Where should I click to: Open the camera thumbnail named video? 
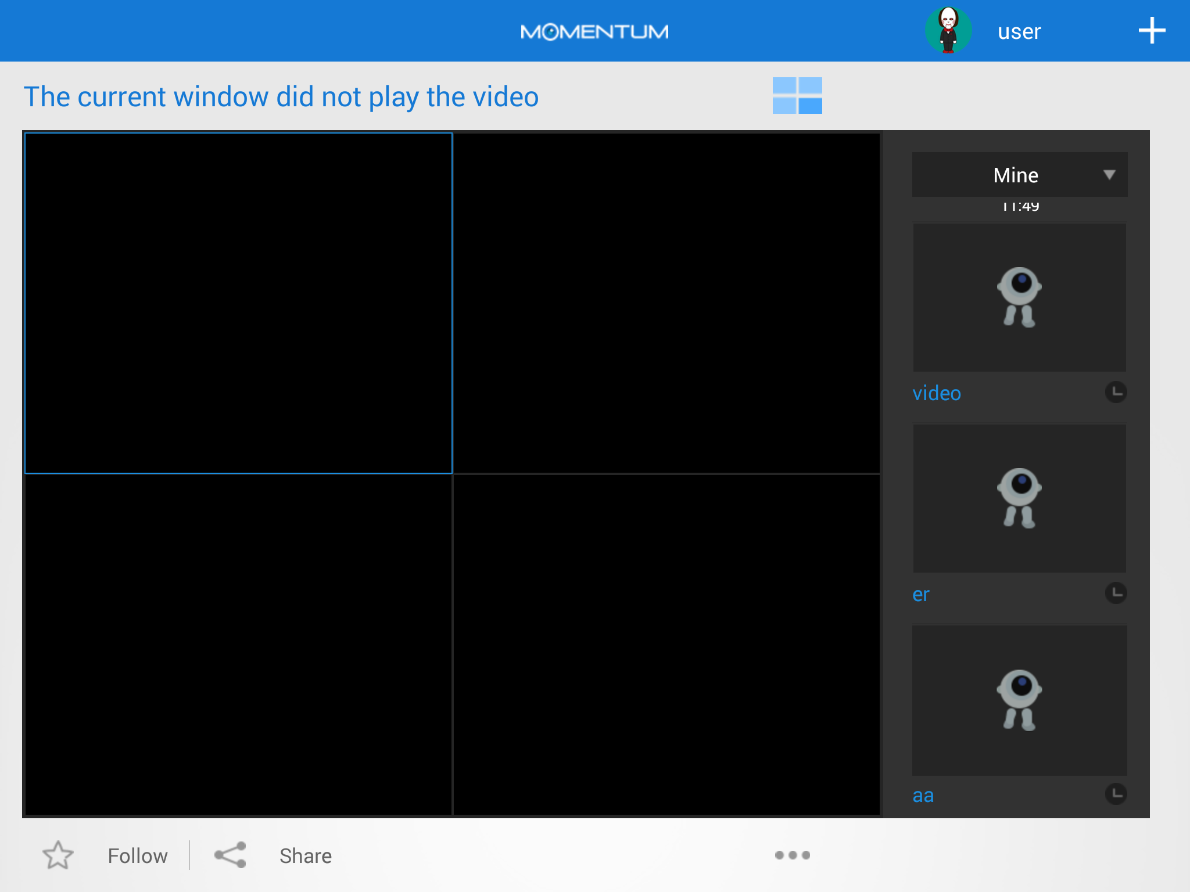(1020, 297)
